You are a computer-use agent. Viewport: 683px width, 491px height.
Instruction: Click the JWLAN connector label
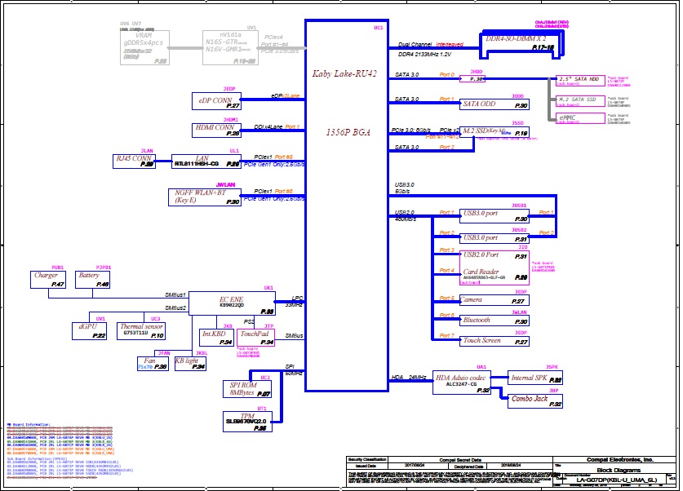[226, 185]
